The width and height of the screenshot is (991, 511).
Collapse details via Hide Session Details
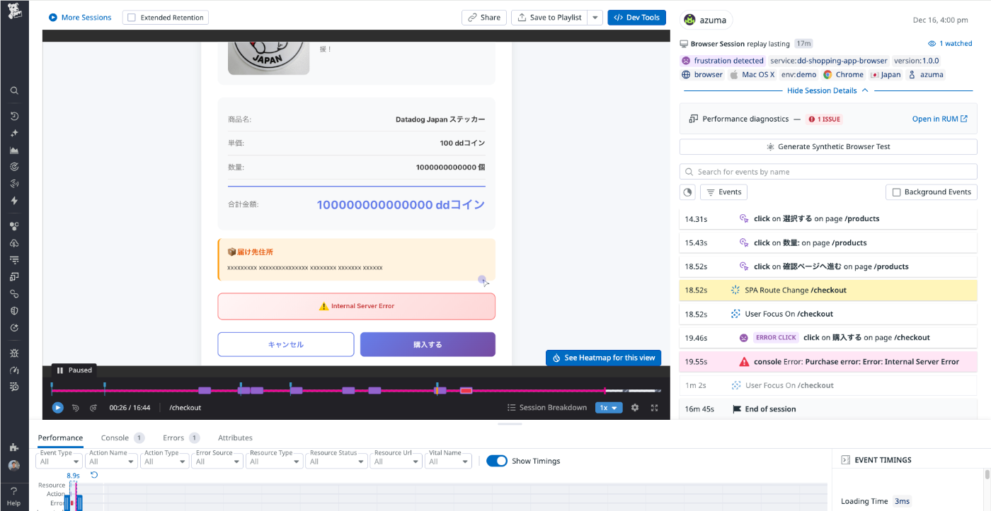[x=827, y=90]
